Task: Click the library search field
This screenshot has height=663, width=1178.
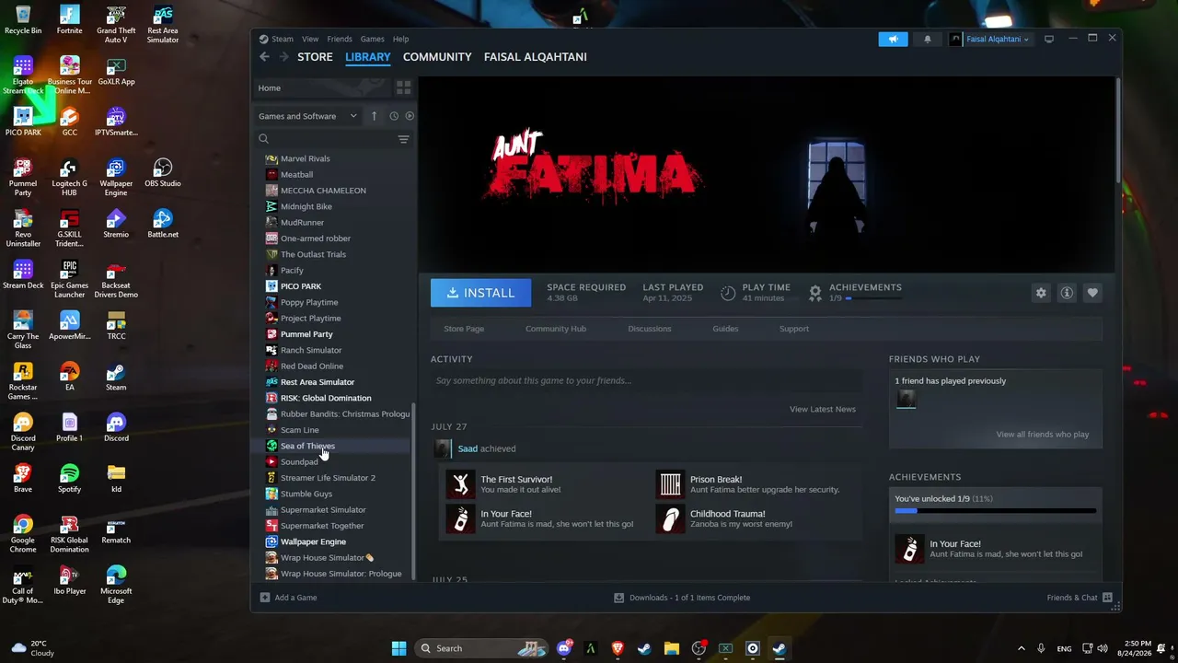Action: 326,139
